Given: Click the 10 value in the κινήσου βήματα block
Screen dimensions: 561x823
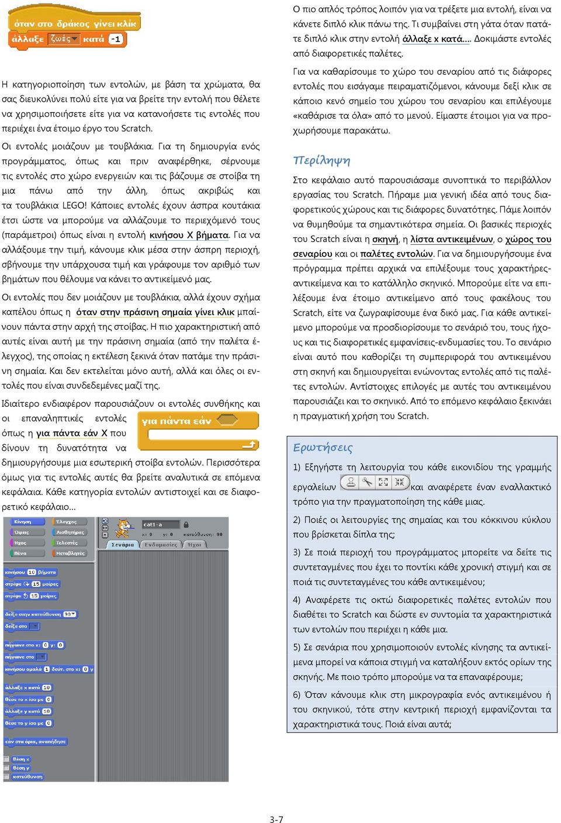Looking at the screenshot, I should coord(32,572).
